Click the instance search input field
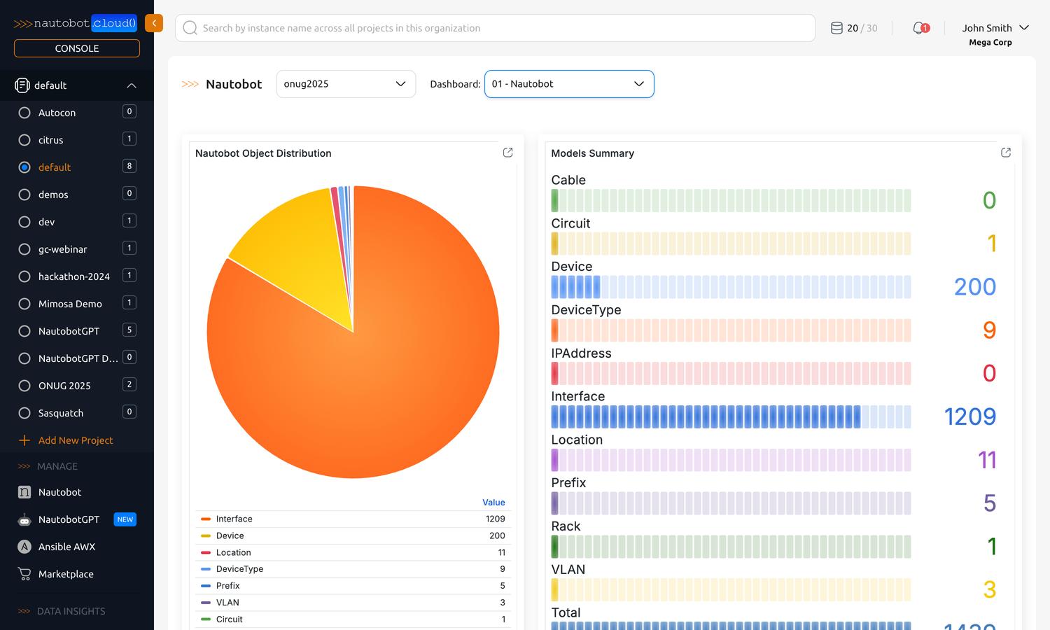Viewport: 1050px width, 630px height. point(490,28)
